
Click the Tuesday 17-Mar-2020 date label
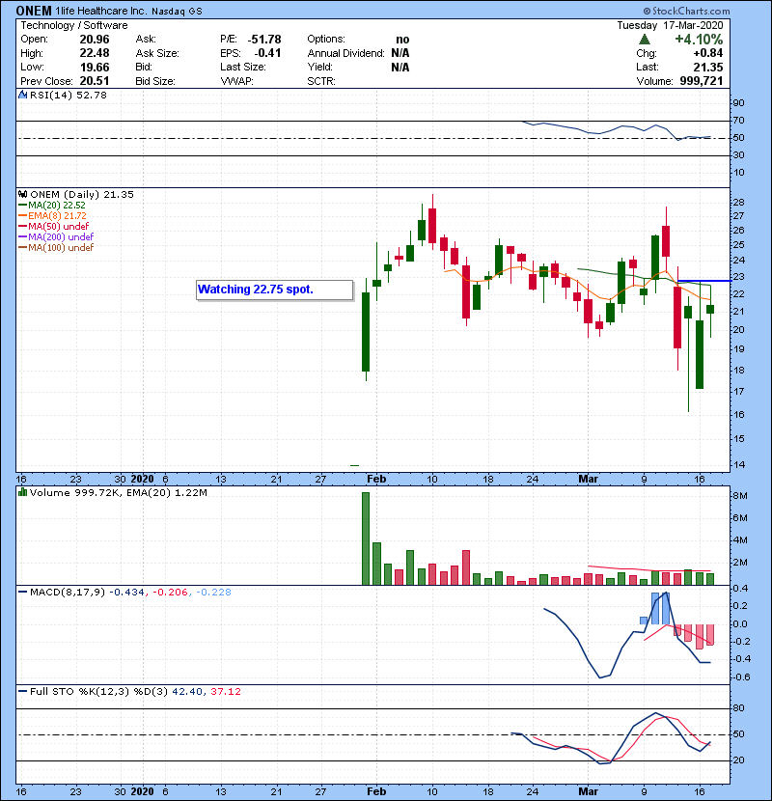pos(670,25)
